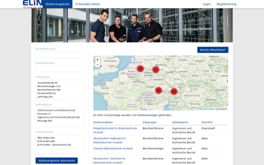Select Administration und Sekretariat (3) category
The image size is (264, 165).
coord(56,110)
